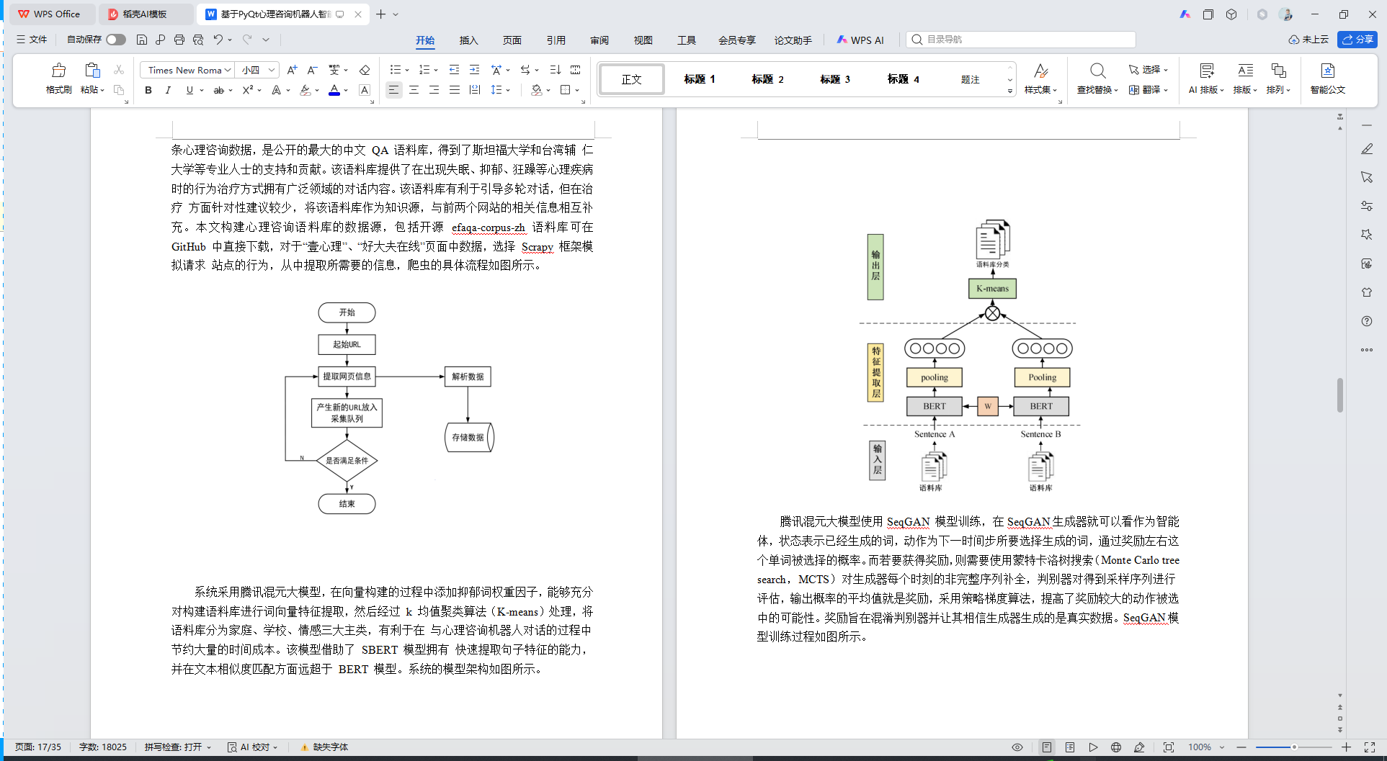Click the Cut scissors icon
Screen dimensions: 1387x761
[119, 70]
